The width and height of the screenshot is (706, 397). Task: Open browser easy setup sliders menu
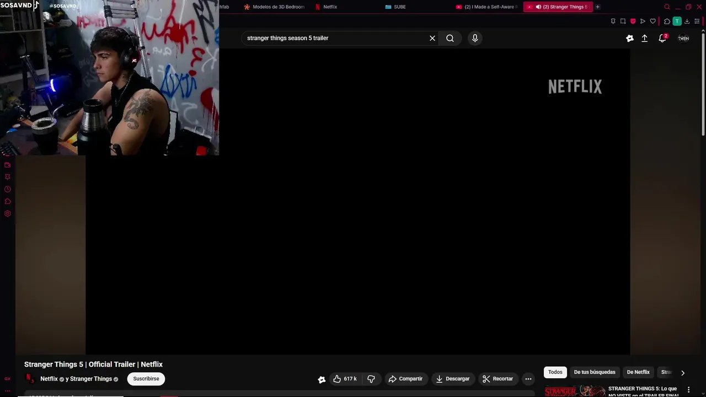(x=697, y=21)
